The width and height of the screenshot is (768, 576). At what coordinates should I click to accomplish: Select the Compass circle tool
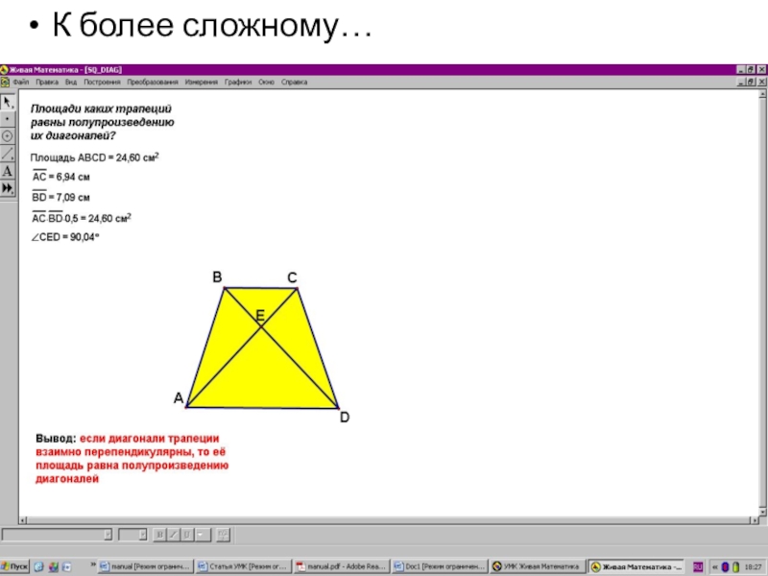pyautogui.click(x=8, y=136)
